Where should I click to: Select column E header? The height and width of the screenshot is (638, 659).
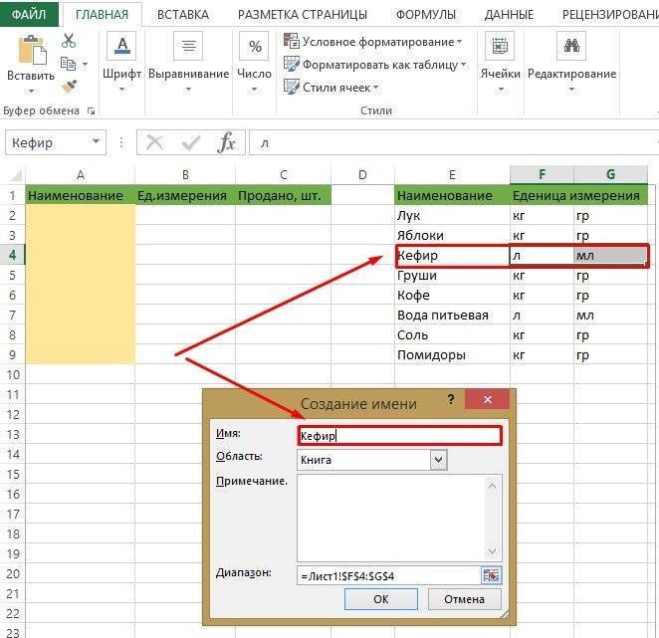452,174
